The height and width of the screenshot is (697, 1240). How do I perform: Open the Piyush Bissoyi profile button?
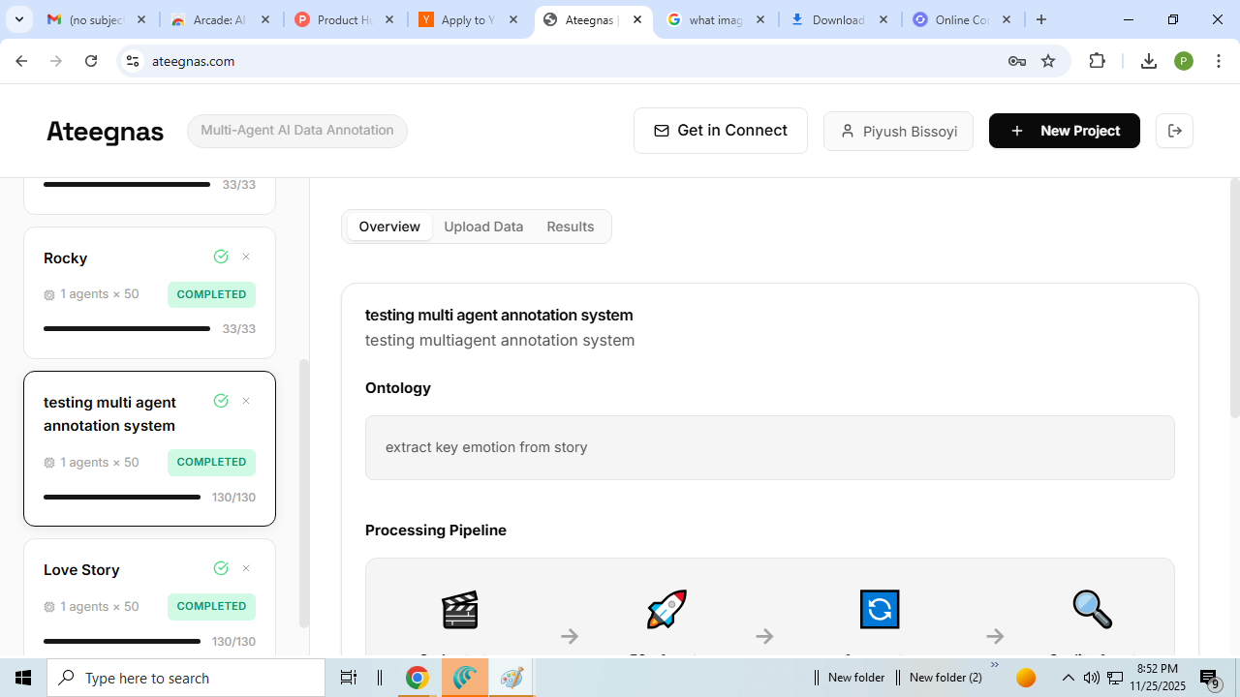pos(898,131)
